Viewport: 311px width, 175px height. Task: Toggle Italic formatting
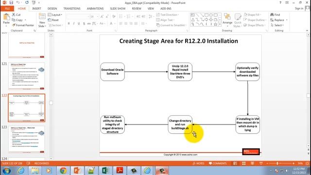point(74,23)
